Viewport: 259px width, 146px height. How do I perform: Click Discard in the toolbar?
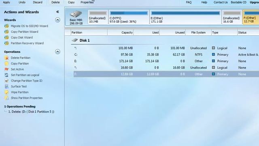coord(38,2)
